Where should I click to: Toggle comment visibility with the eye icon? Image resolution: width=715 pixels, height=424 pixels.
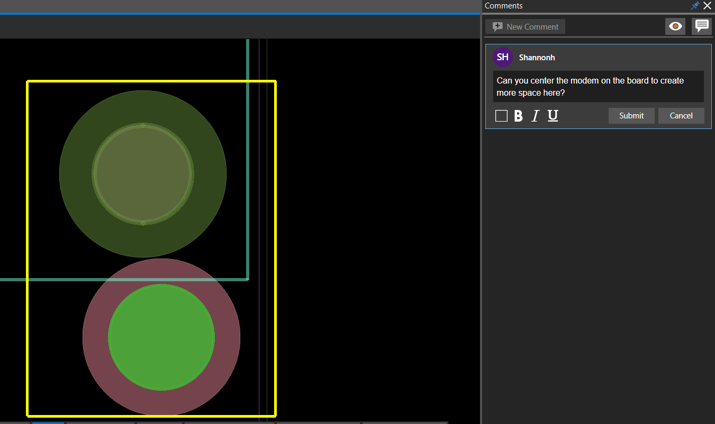675,26
